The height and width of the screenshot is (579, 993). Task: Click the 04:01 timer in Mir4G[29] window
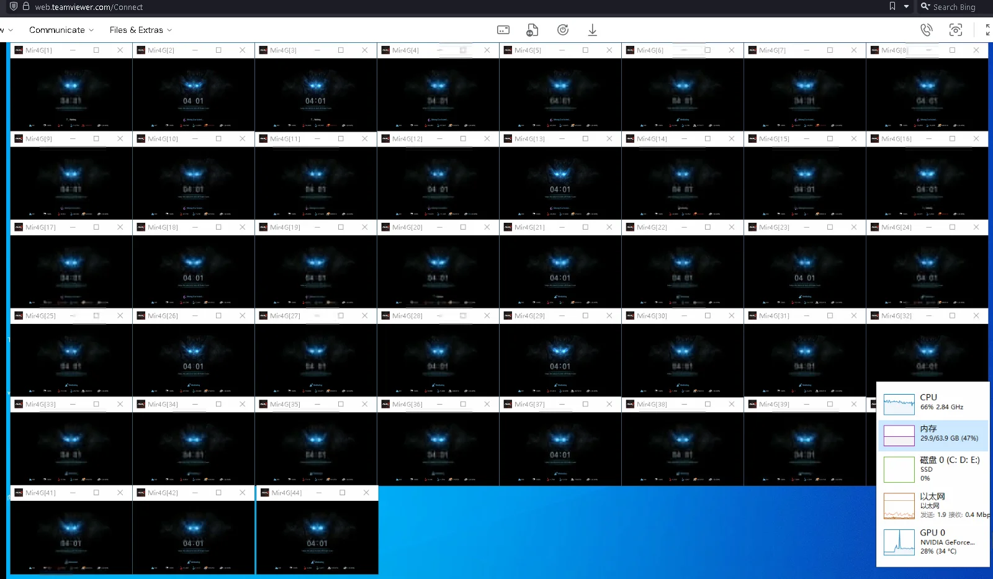(x=560, y=366)
